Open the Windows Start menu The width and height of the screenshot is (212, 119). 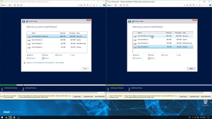2,117
